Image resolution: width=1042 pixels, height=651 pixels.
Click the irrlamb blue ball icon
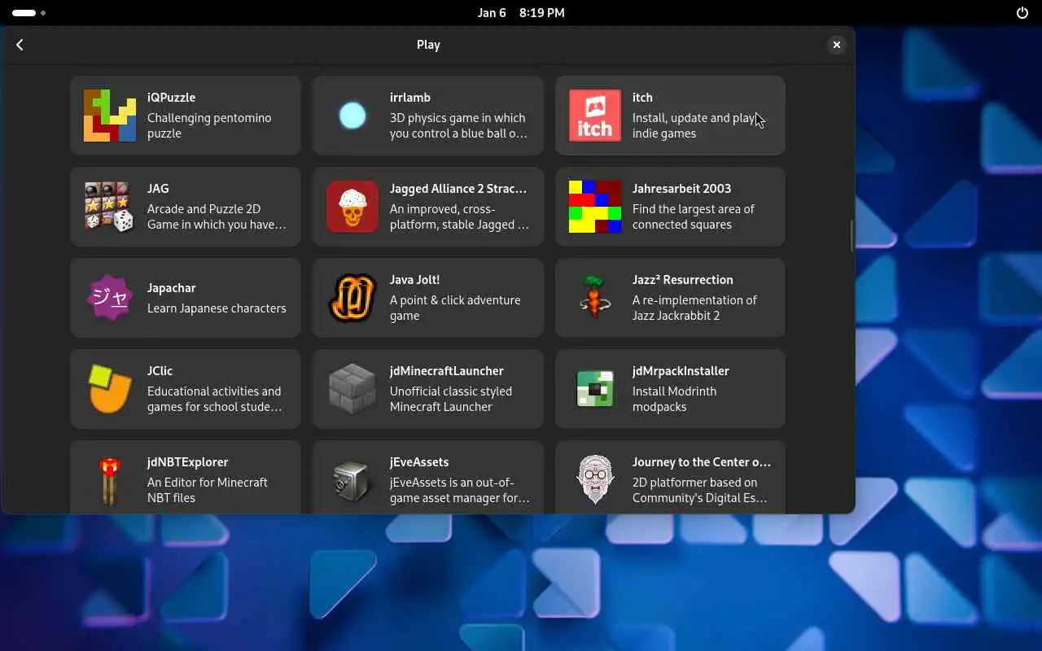[x=352, y=116]
